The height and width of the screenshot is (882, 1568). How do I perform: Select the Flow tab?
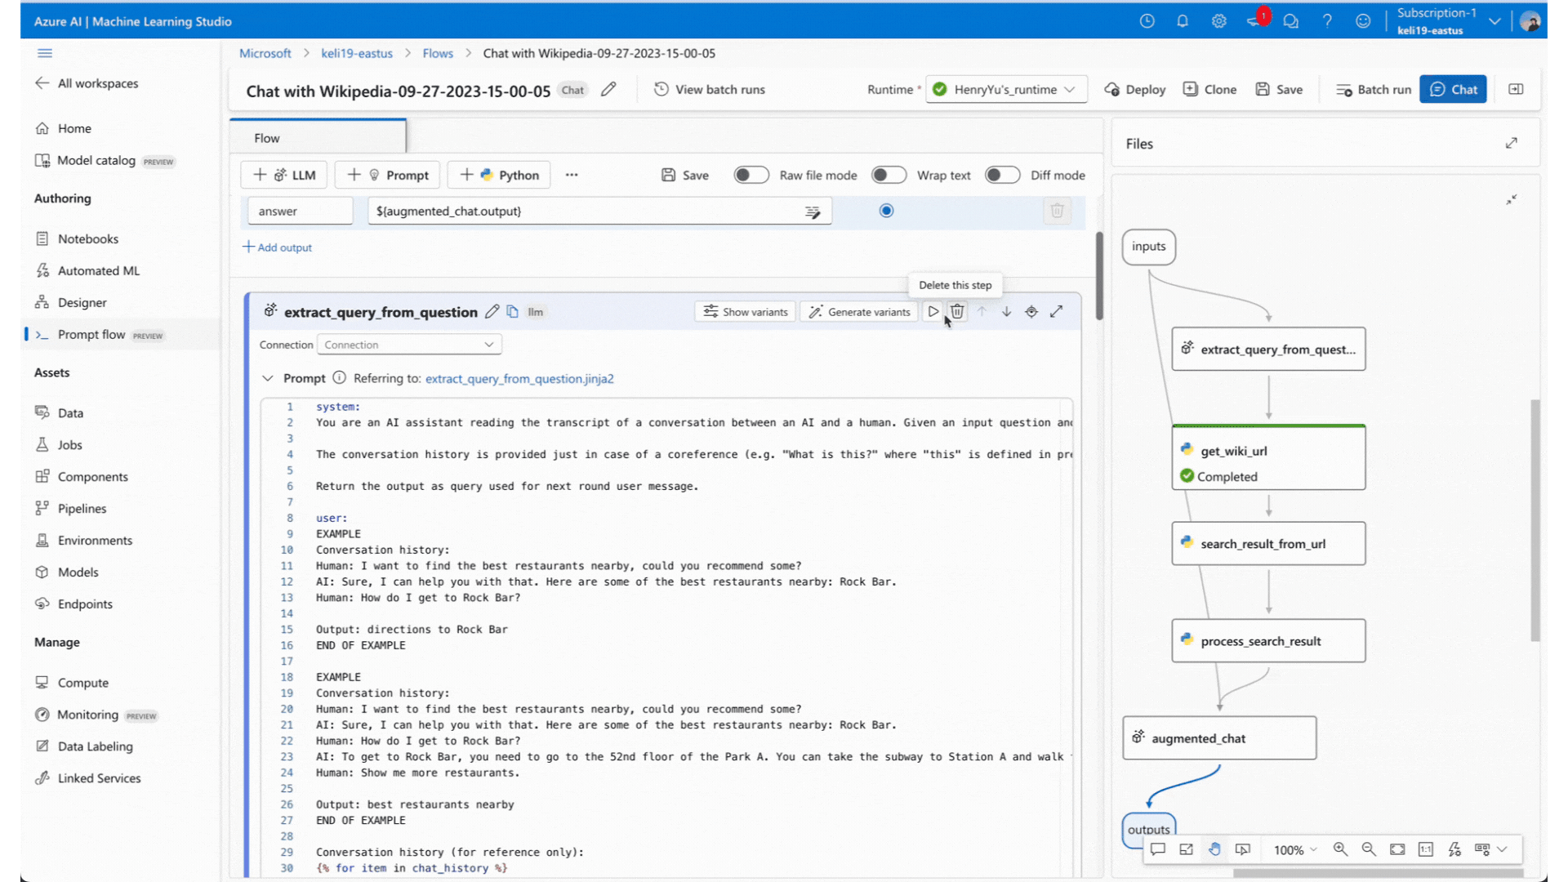267,138
